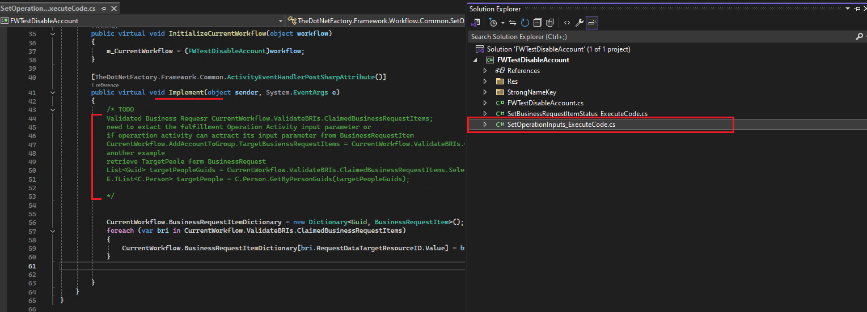The height and width of the screenshot is (312, 867).
Task: Expand the FWTestDisableAccount.cs file arrow
Action: point(485,103)
